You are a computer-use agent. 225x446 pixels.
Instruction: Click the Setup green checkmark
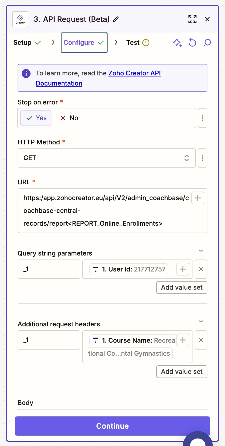[38, 43]
